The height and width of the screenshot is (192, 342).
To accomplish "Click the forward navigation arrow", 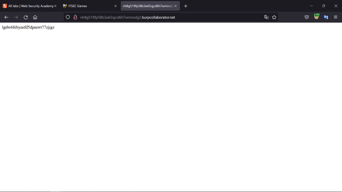I will click(16, 17).
